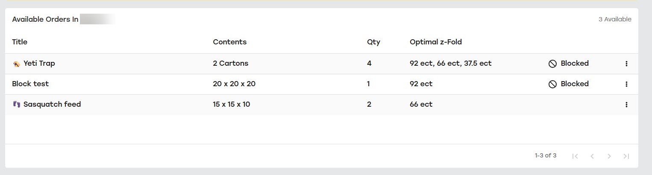Viewport: 652px width, 175px height.
Task: Select the Yeti Trap order title
Action: tap(39, 64)
